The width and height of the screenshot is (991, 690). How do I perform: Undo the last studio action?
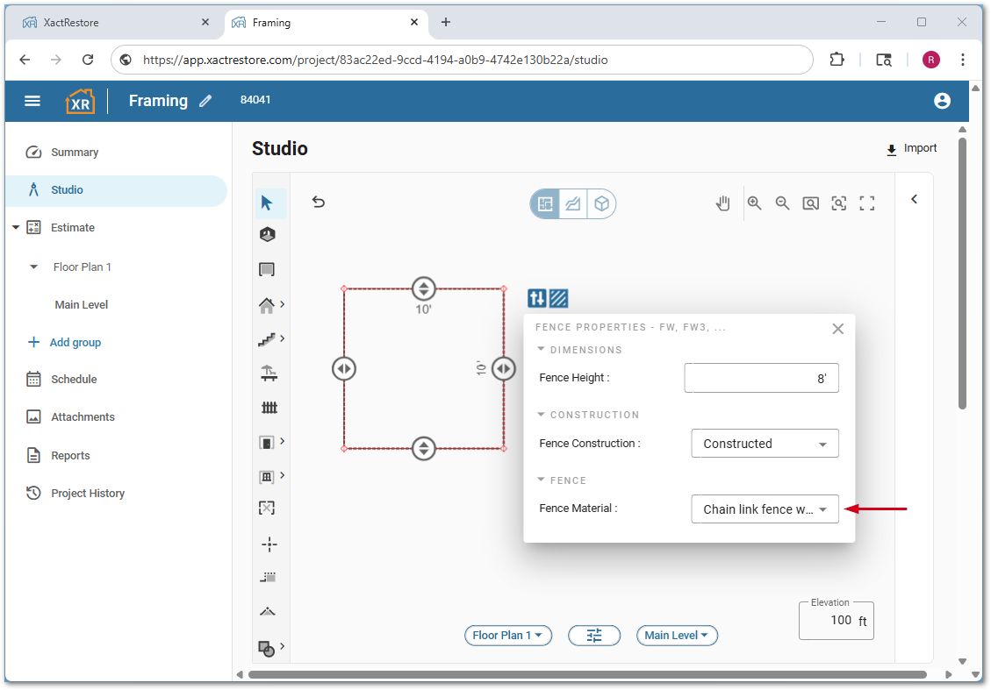tap(319, 203)
